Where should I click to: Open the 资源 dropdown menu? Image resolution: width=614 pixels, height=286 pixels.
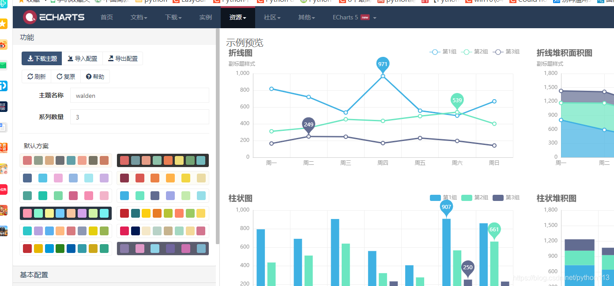pos(238,17)
